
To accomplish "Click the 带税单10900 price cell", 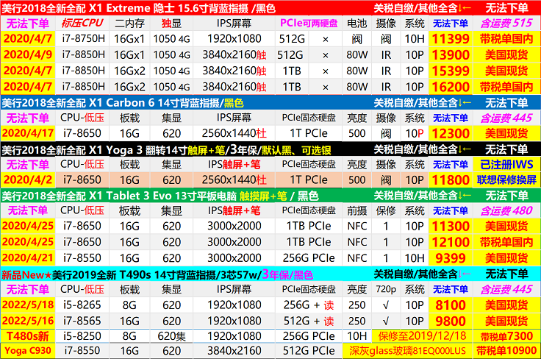I will tap(506, 352).
